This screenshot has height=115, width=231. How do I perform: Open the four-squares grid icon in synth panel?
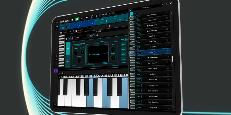(x=66, y=39)
